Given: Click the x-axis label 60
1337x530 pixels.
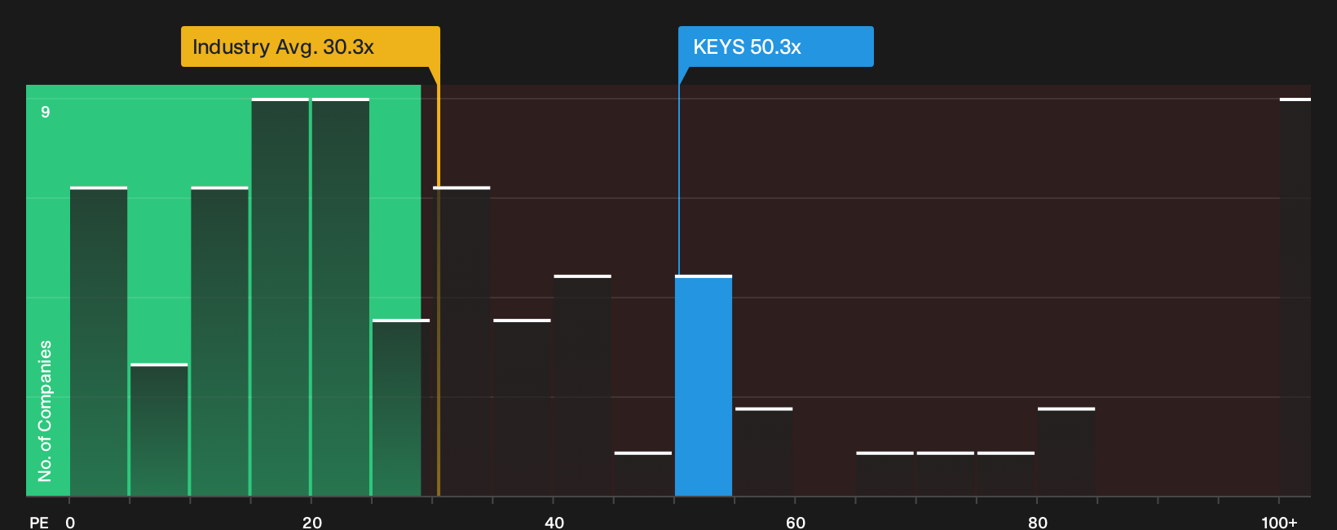Looking at the screenshot, I should (x=796, y=522).
